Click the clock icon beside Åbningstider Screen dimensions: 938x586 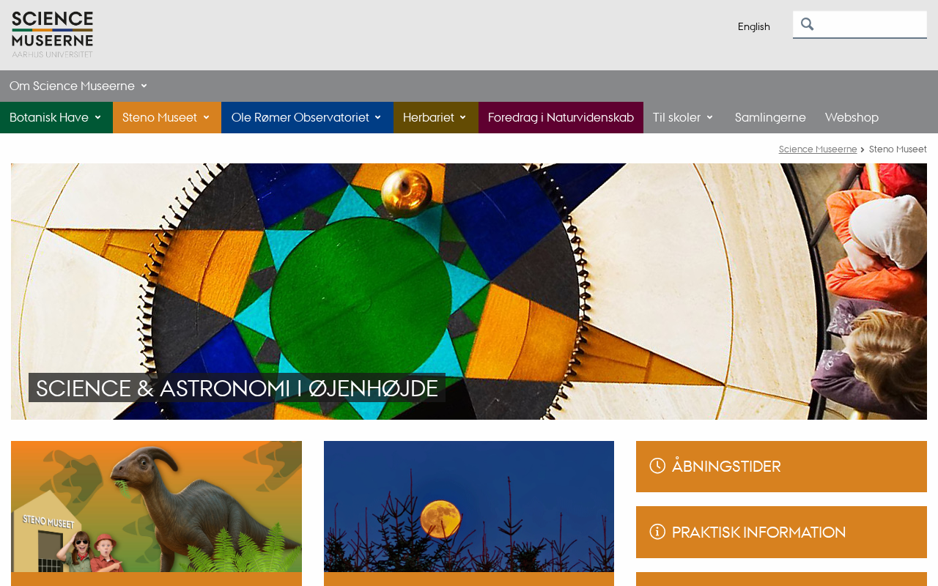(x=657, y=466)
